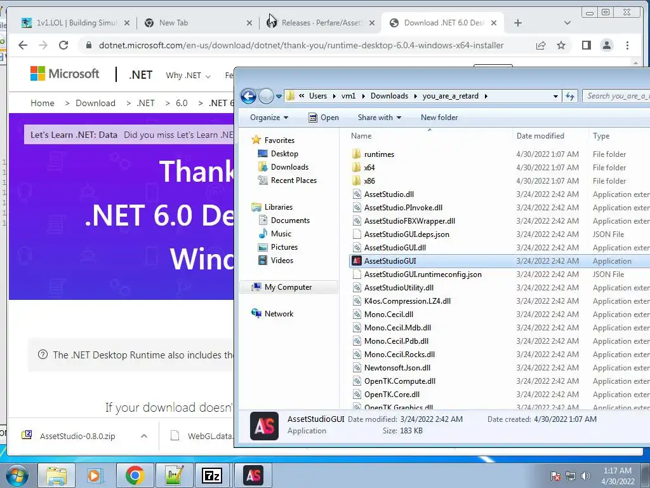Click Downloads in Explorer address breadcrumb

(389, 96)
